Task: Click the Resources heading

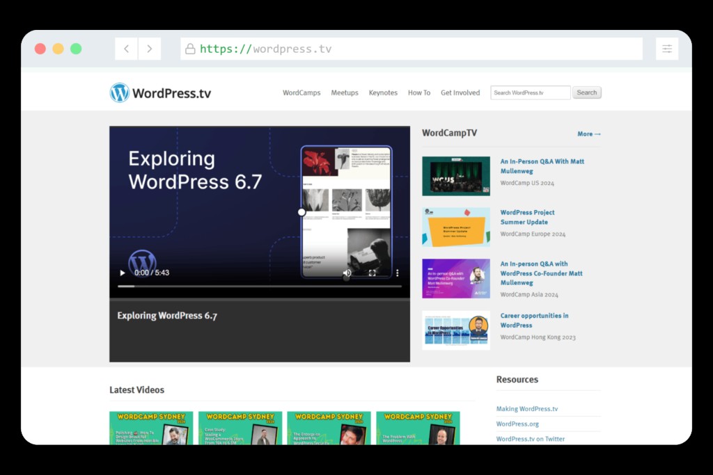Action: coord(517,379)
